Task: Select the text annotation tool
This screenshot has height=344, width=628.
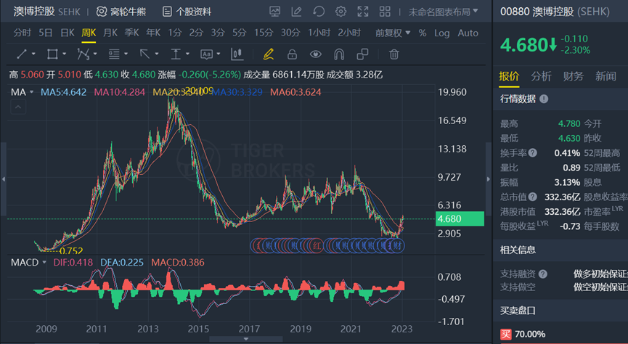Action: [206, 54]
